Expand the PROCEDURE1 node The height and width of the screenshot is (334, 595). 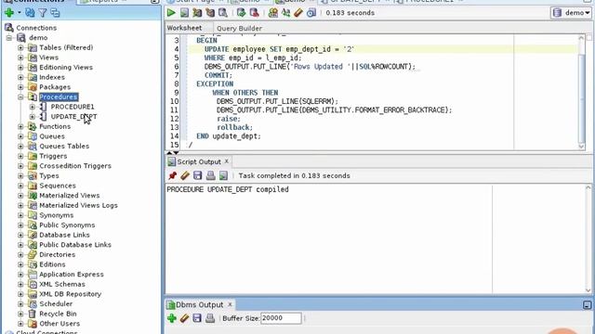[x=33, y=107]
